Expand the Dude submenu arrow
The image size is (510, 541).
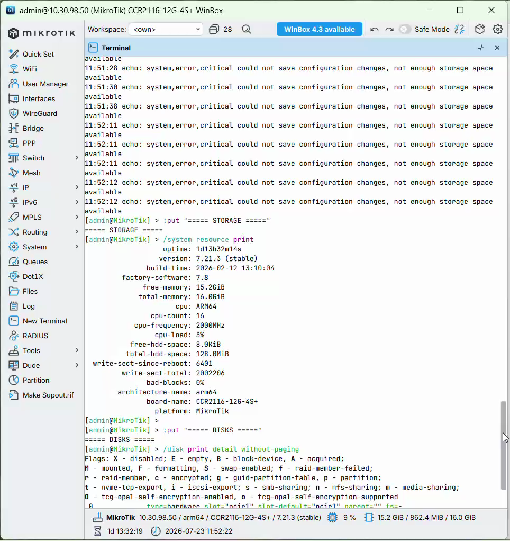tap(77, 365)
